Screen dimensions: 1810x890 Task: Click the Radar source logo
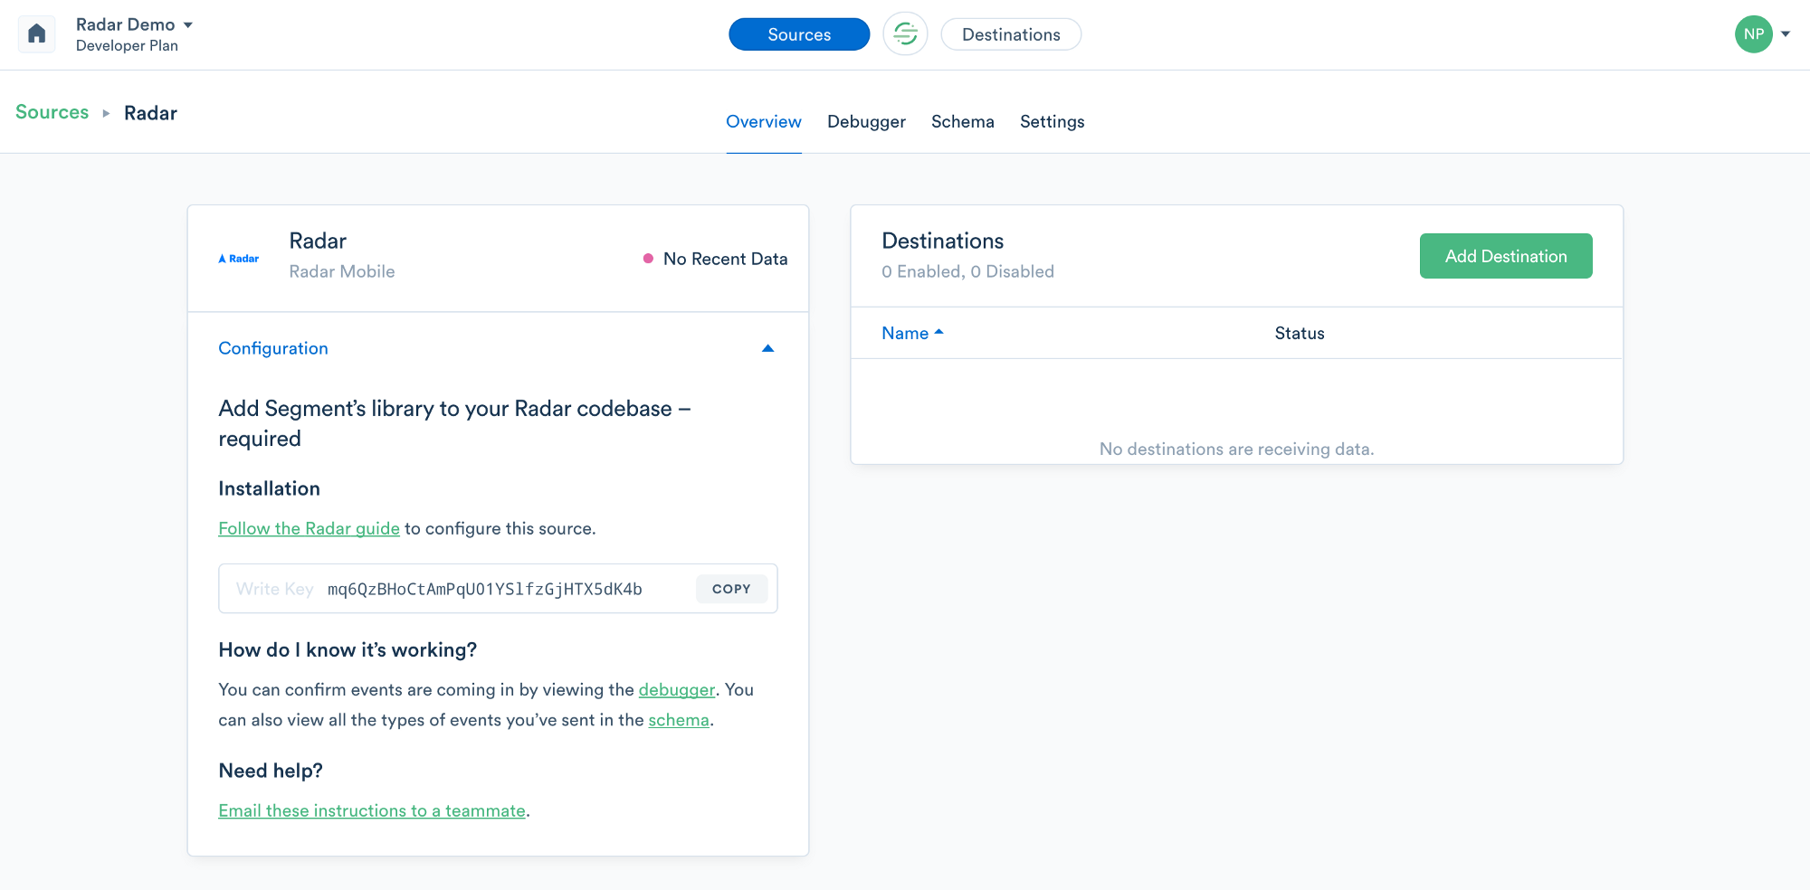tap(239, 259)
